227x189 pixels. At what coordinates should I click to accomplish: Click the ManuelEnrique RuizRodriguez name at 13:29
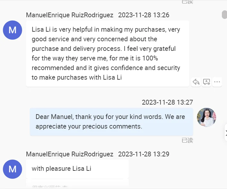point(69,154)
